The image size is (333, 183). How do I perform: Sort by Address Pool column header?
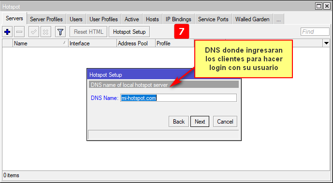(136, 43)
